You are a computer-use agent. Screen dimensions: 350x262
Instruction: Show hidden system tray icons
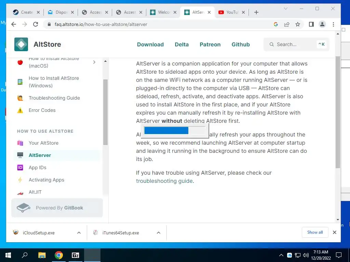click(281, 255)
